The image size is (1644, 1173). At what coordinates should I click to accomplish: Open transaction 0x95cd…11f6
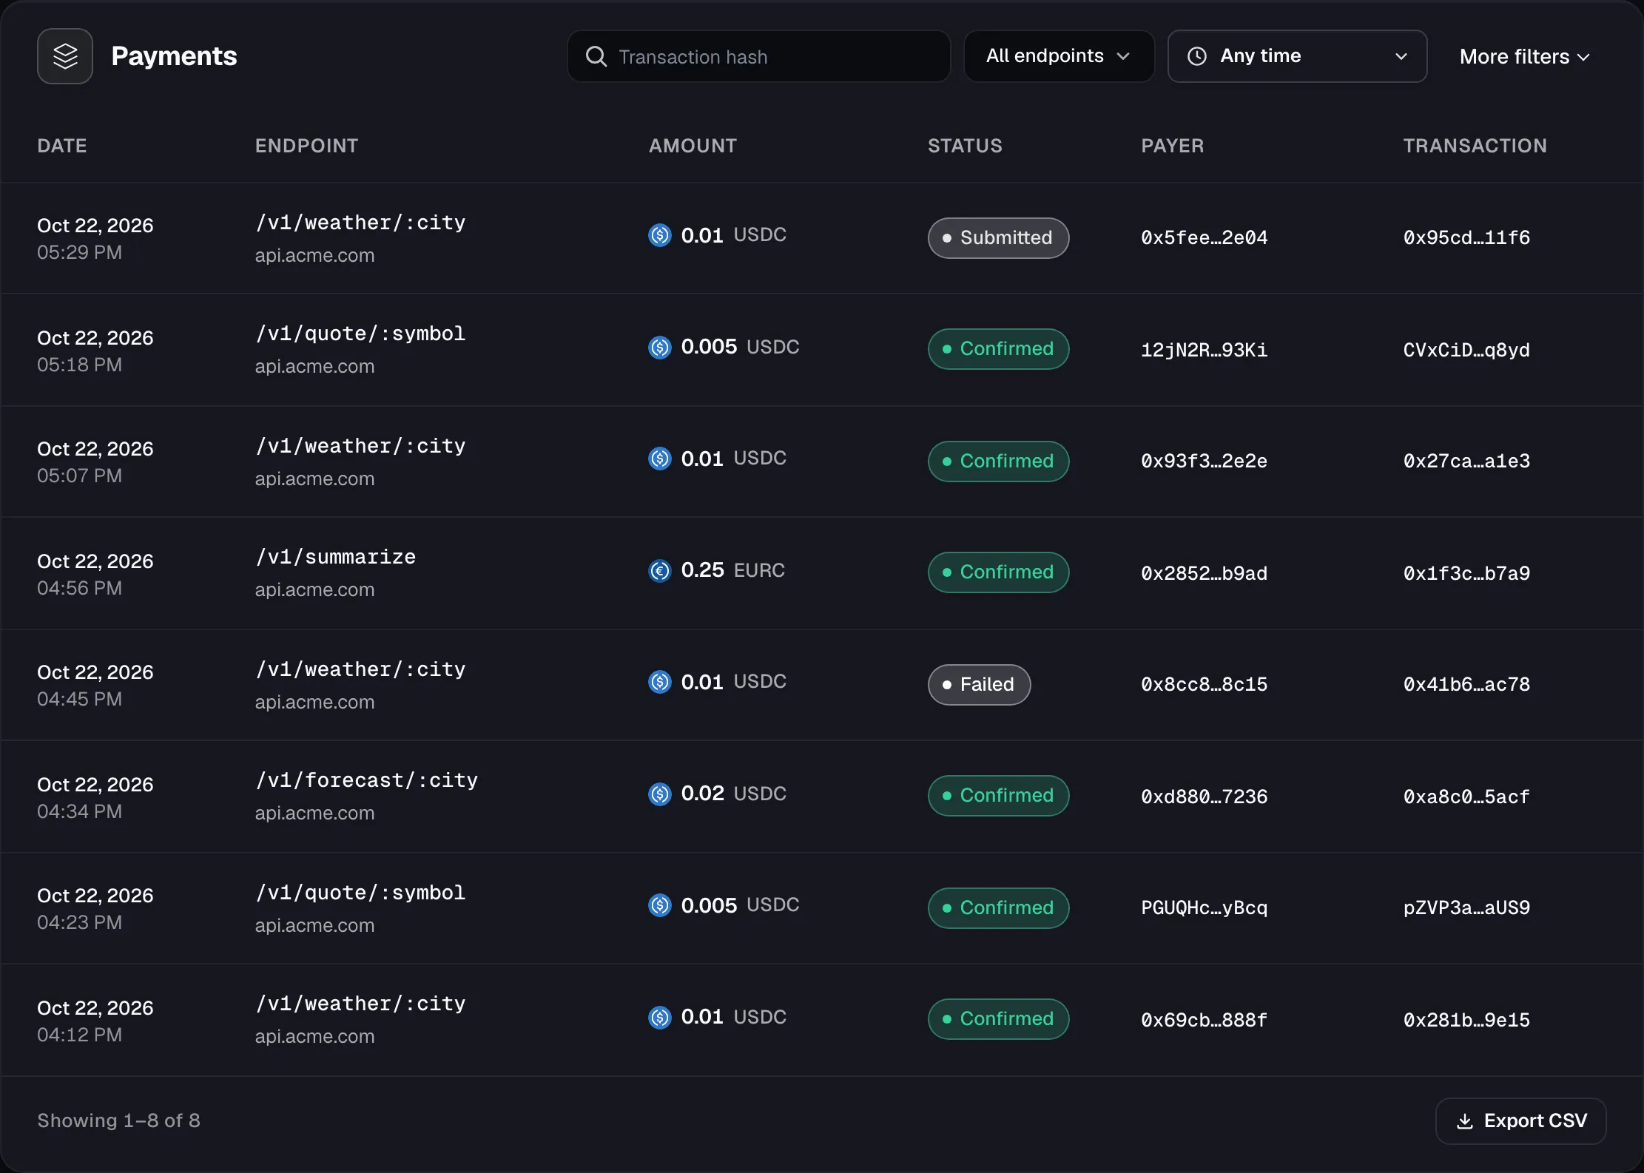(x=1466, y=238)
